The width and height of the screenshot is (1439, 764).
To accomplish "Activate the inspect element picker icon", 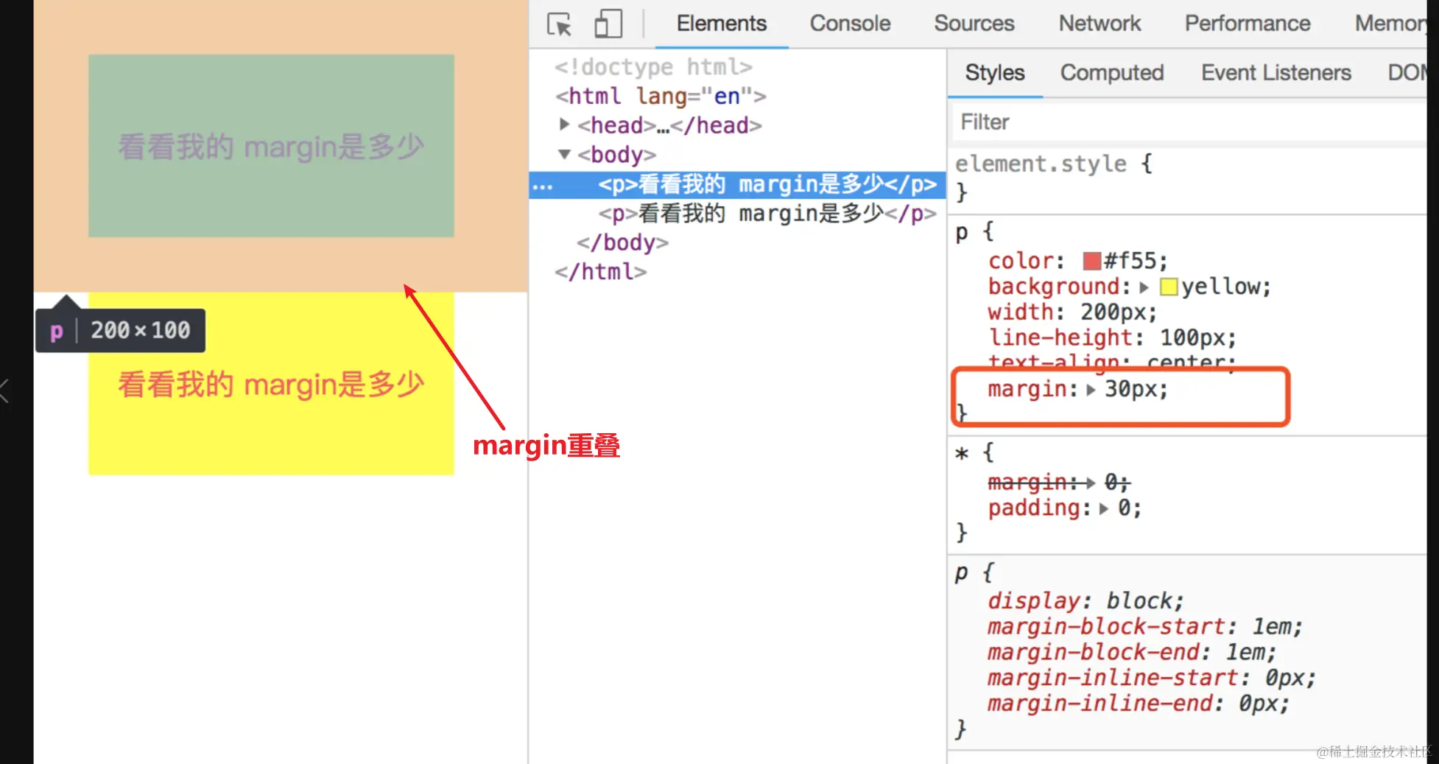I will [560, 24].
